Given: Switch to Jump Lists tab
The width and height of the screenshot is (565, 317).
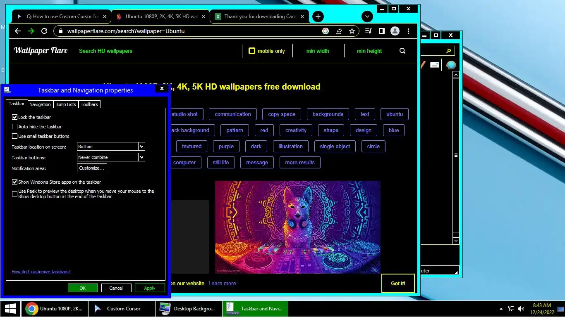Looking at the screenshot, I should 66,104.
